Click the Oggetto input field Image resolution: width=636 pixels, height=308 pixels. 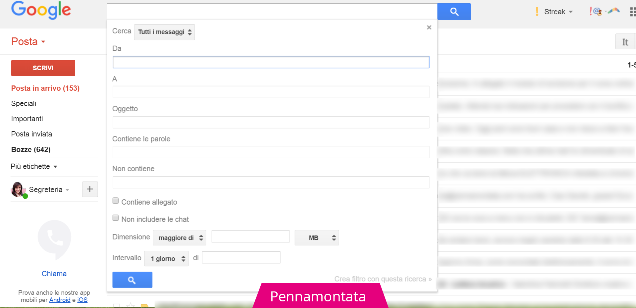pos(271,122)
